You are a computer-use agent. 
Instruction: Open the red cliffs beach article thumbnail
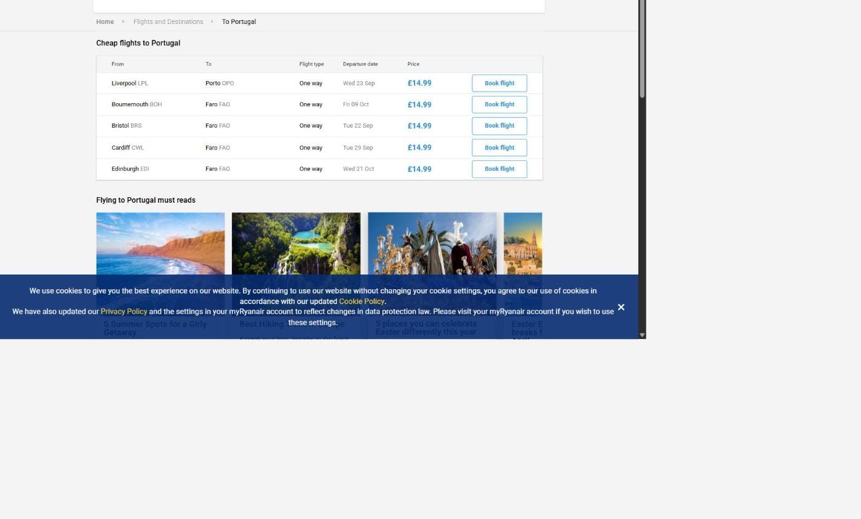coord(161,244)
